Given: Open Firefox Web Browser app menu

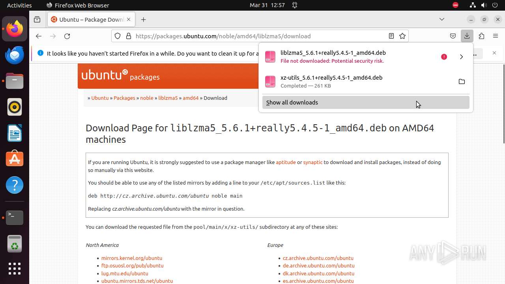Looking at the screenshot, I should (78, 5).
